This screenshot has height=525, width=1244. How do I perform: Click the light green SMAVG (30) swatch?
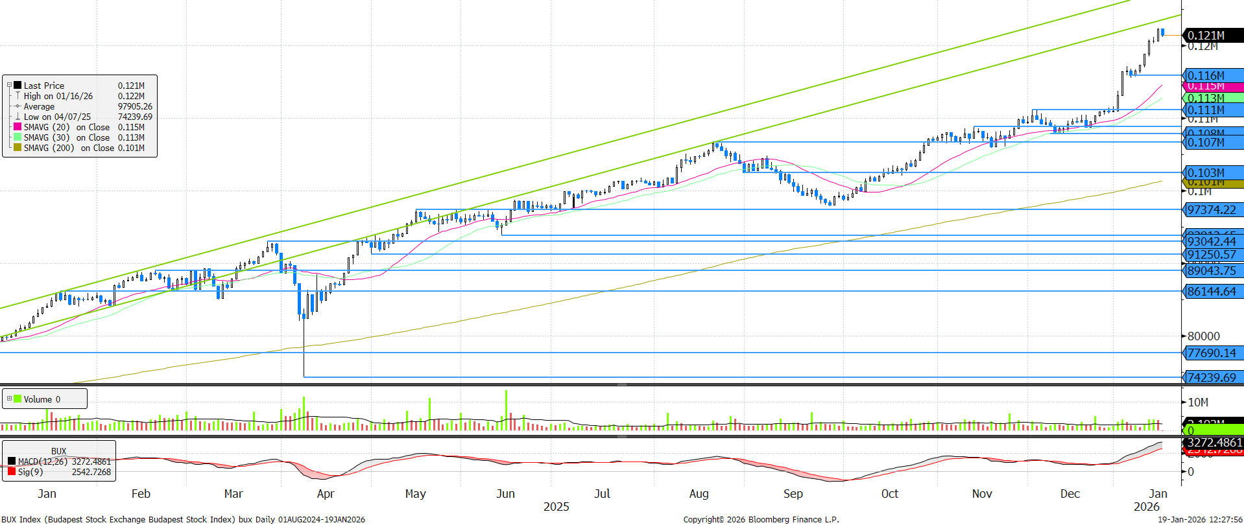click(x=18, y=137)
